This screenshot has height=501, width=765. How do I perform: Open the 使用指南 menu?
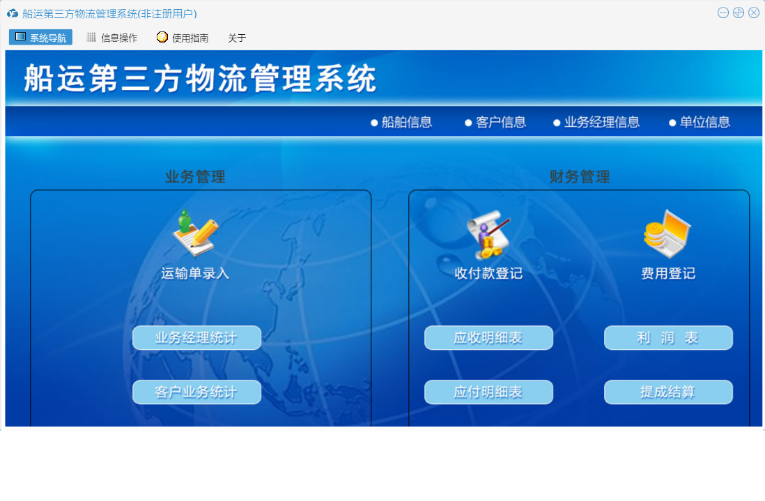(x=183, y=38)
